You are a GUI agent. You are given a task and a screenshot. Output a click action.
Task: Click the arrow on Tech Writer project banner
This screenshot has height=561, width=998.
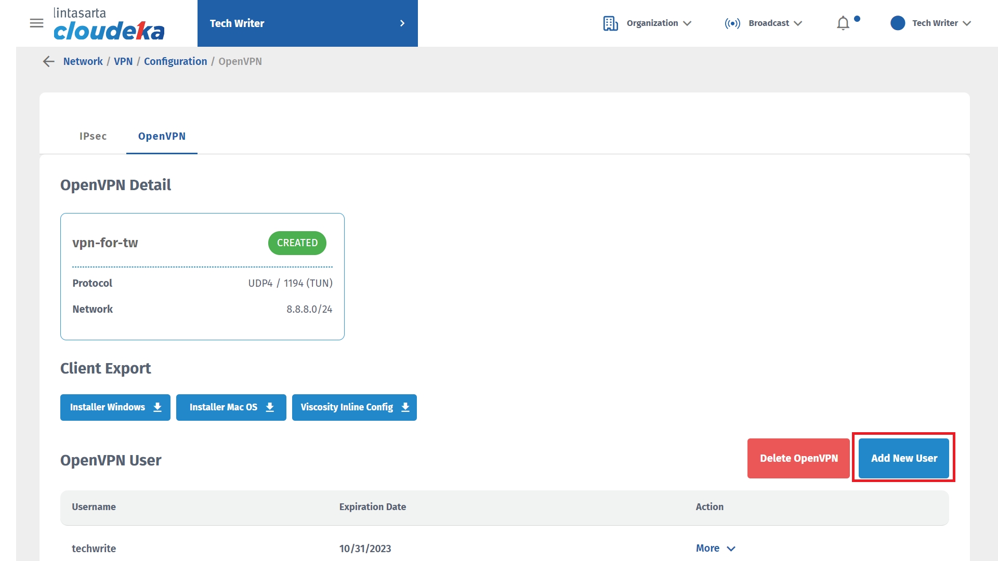pyautogui.click(x=402, y=23)
